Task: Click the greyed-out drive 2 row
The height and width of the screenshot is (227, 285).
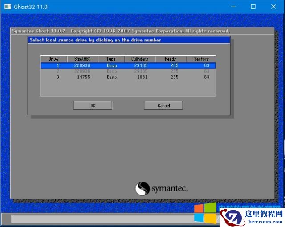Action: tap(128, 71)
